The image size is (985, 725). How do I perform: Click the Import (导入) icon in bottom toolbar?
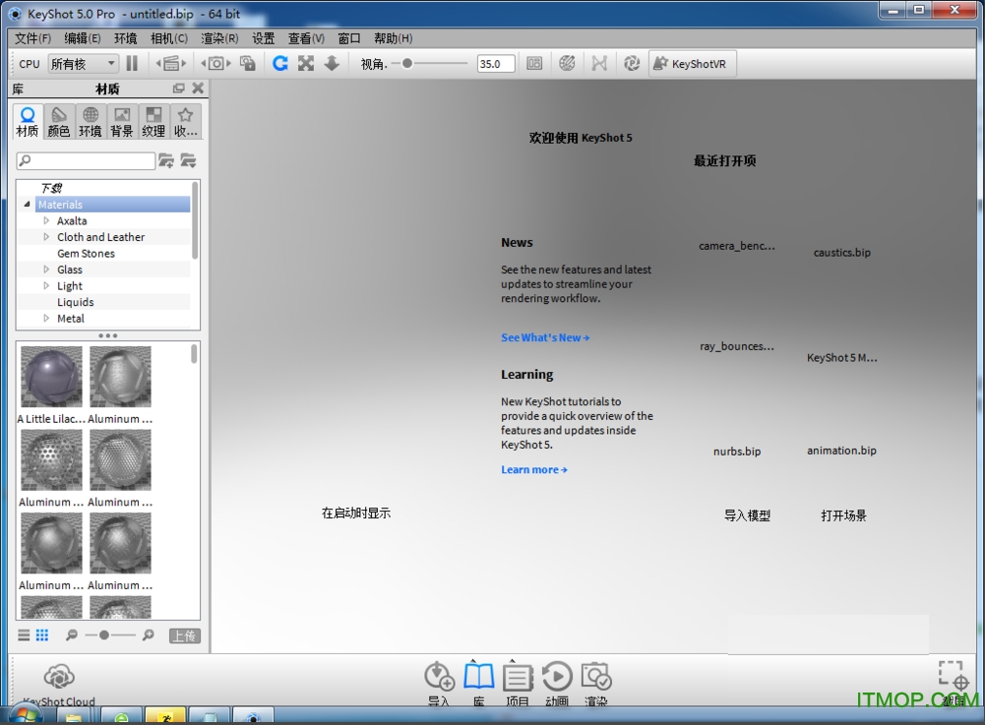click(439, 678)
